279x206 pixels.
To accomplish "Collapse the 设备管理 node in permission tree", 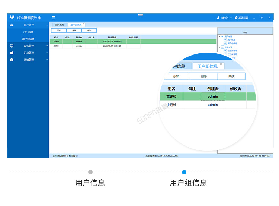I will pyautogui.click(x=219, y=47).
